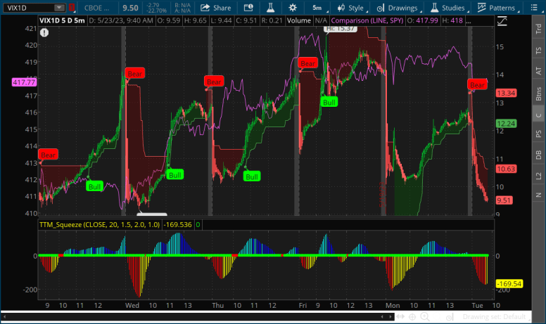The height and width of the screenshot is (324, 546).
Task: Open the alerts book icon in toolbar
Action: pos(248,7)
